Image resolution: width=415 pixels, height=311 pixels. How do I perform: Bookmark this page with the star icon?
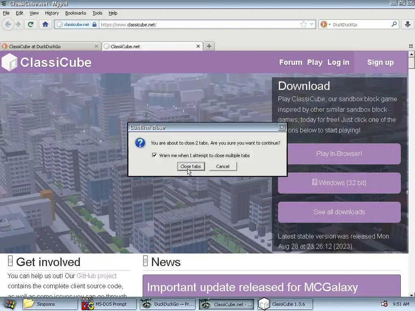coord(303,25)
